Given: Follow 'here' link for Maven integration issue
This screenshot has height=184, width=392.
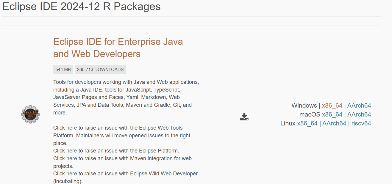Looking at the screenshot, I should click(x=72, y=158).
